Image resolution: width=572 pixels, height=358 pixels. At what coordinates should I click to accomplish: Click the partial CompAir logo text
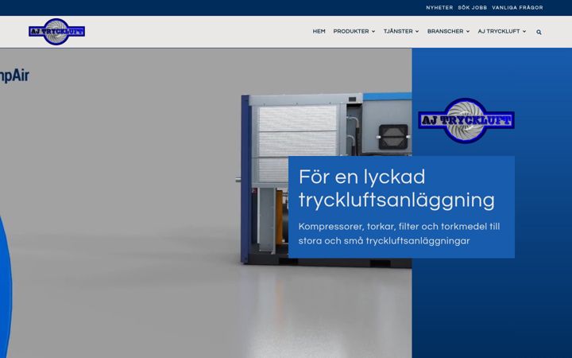14,76
